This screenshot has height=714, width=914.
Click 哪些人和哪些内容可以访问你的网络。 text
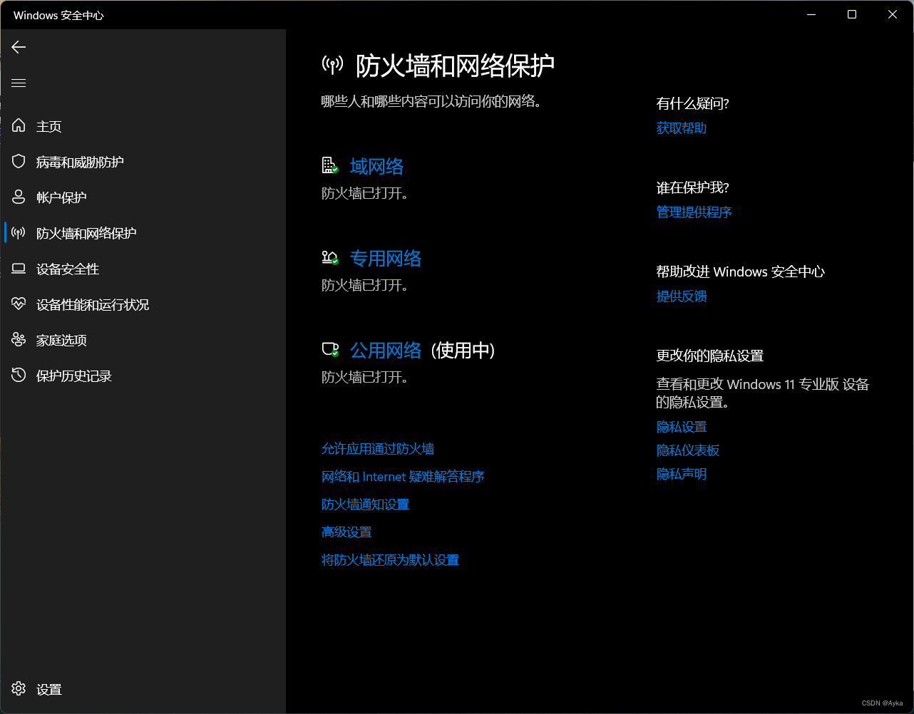pos(431,102)
